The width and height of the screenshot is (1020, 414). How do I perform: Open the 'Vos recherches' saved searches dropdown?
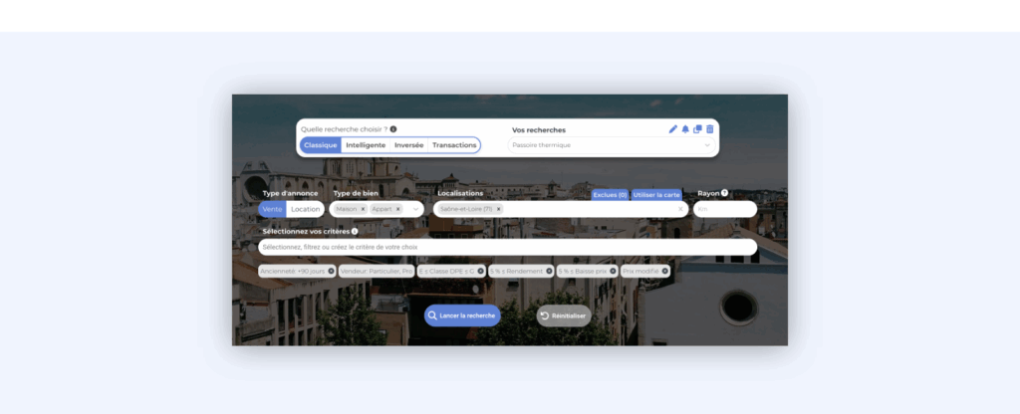pos(612,145)
